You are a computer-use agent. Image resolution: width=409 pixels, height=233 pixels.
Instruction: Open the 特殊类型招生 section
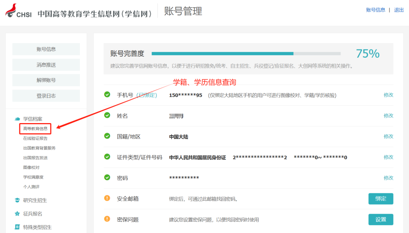pos(37,227)
